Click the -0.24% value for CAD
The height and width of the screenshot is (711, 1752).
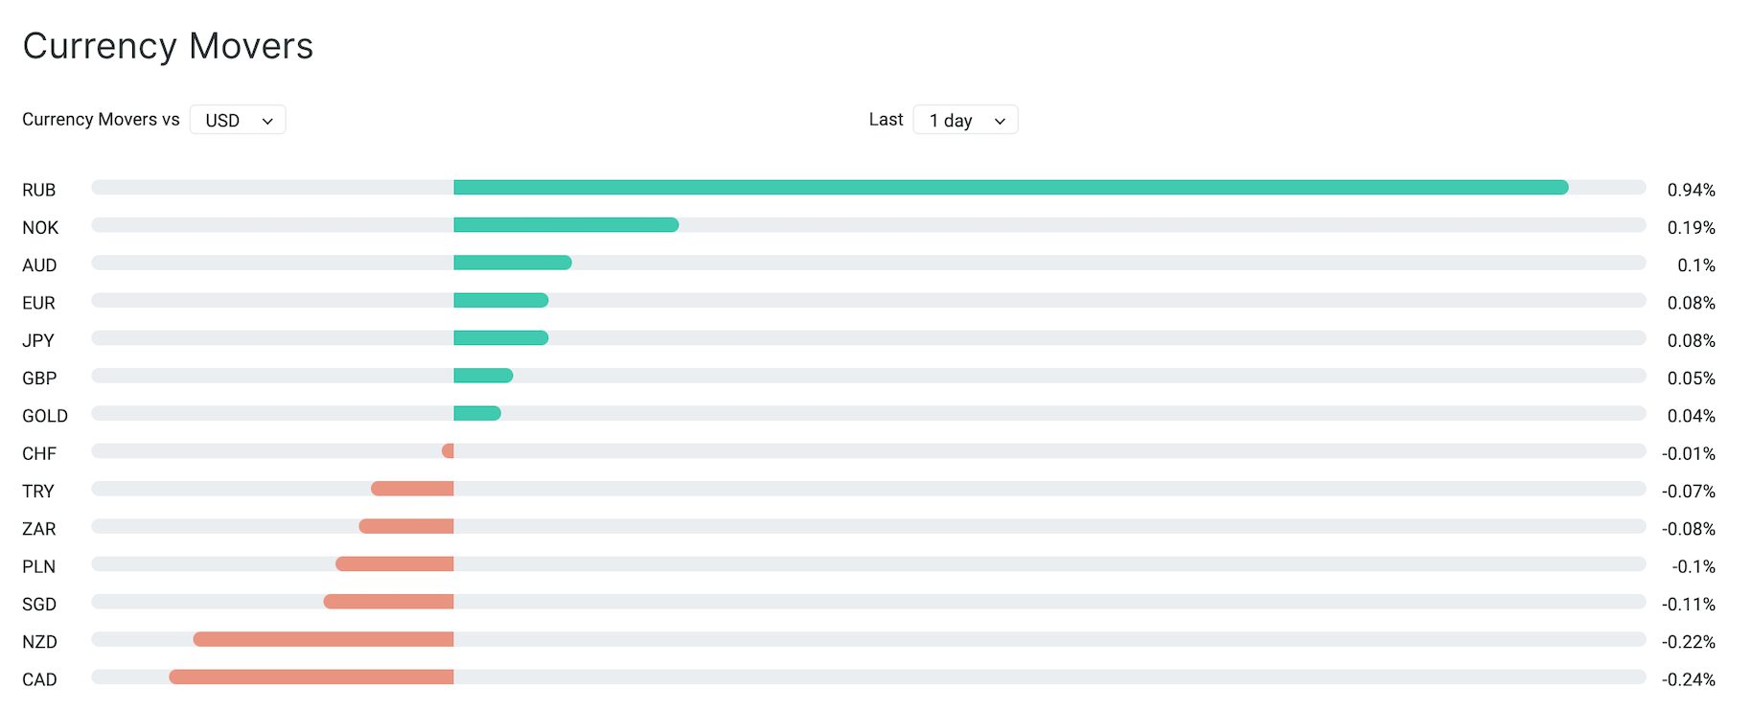pyautogui.click(x=1689, y=679)
